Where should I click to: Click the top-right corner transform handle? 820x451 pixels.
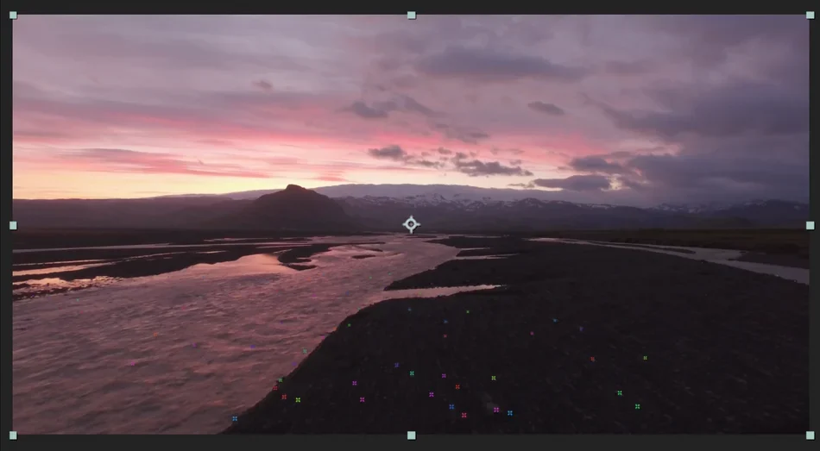point(810,16)
